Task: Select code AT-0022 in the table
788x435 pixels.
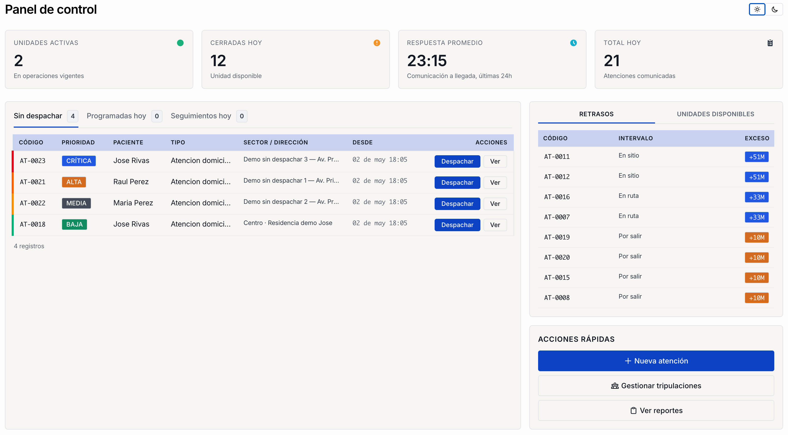Action: (x=32, y=203)
